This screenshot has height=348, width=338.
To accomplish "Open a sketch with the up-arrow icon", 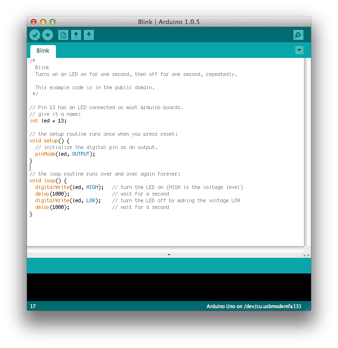I will pyautogui.click(x=76, y=35).
